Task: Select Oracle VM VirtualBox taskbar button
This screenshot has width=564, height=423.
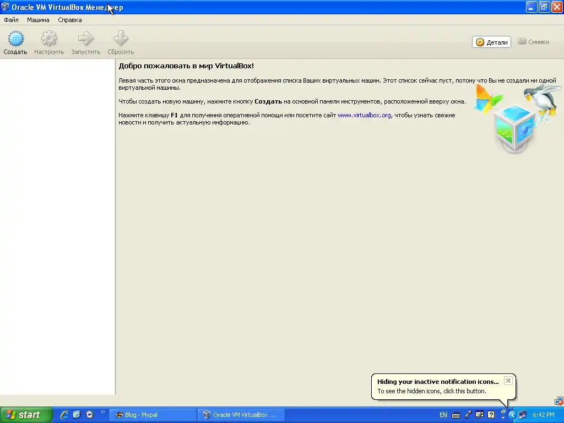Action: tap(241, 415)
